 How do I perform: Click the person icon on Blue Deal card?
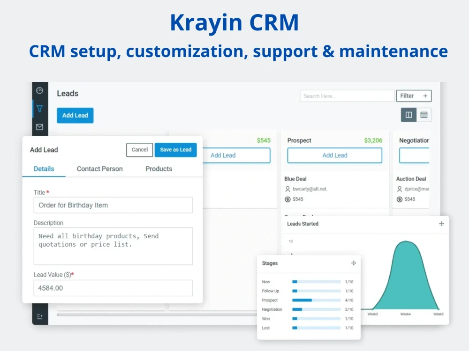tap(287, 189)
